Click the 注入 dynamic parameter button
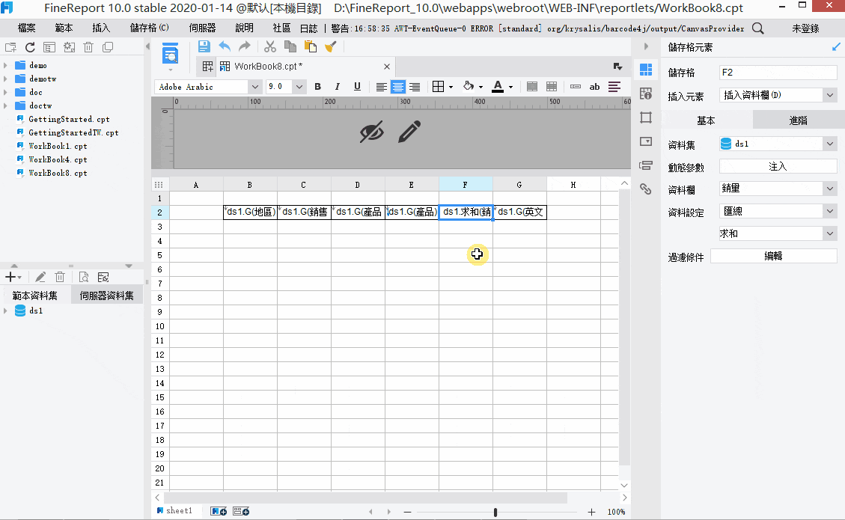This screenshot has height=520, width=845. [x=778, y=166]
